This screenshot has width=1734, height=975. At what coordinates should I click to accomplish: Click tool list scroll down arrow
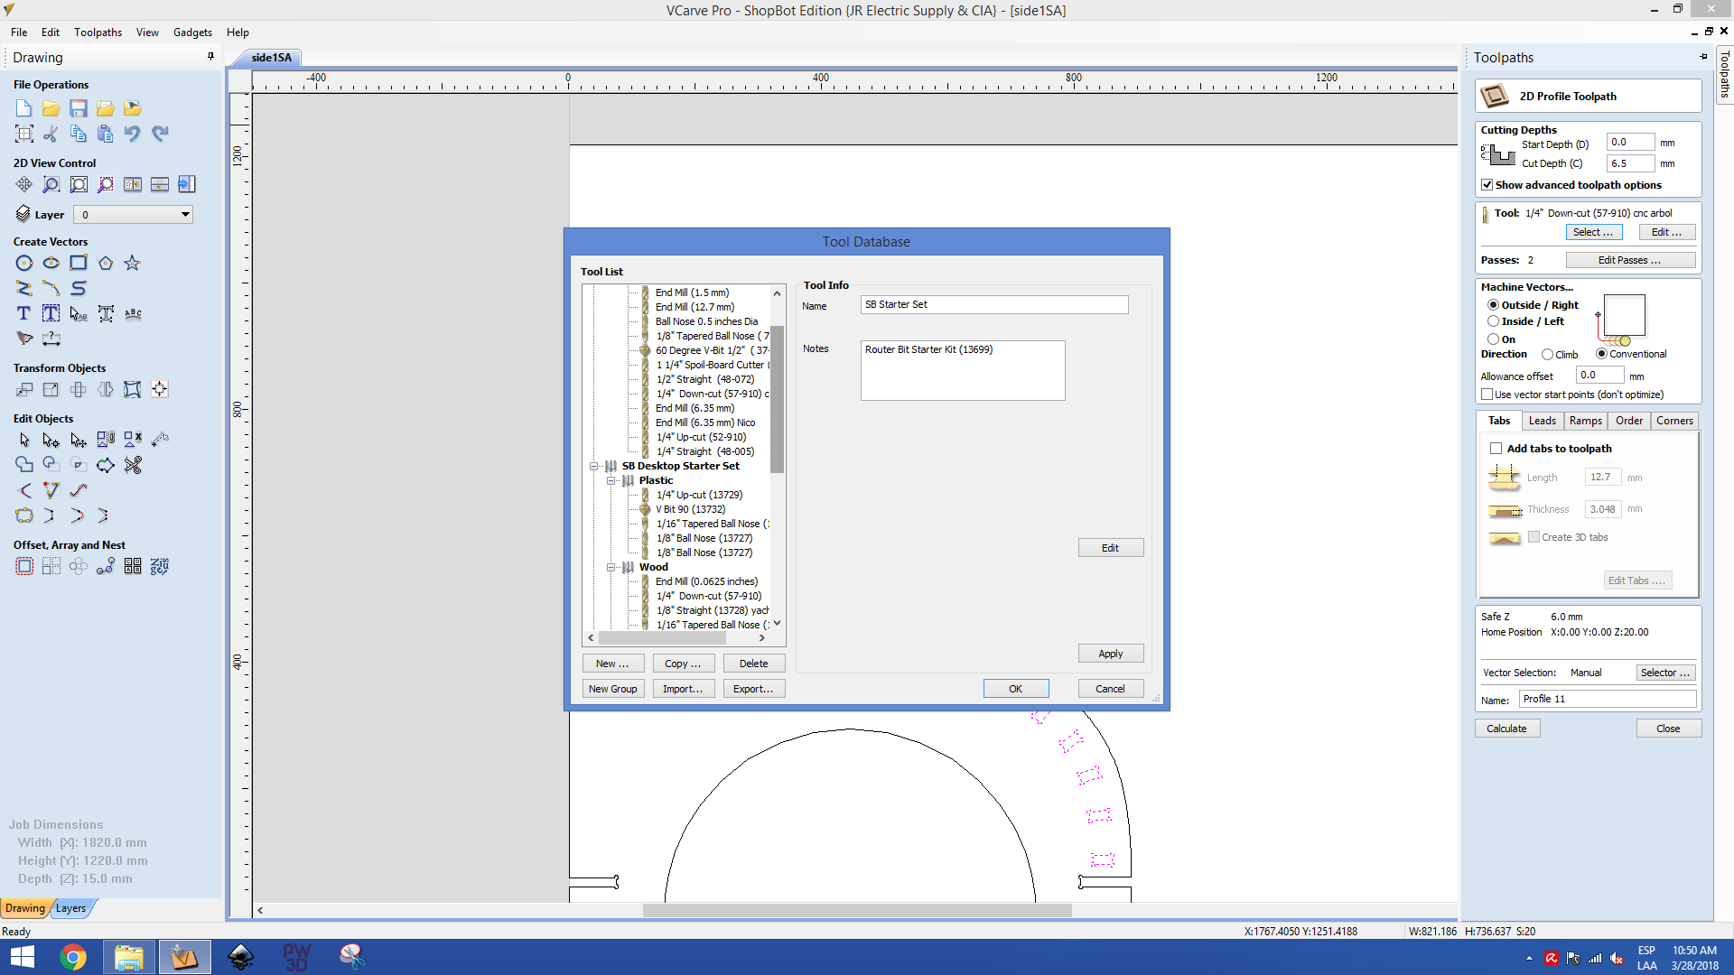click(777, 624)
